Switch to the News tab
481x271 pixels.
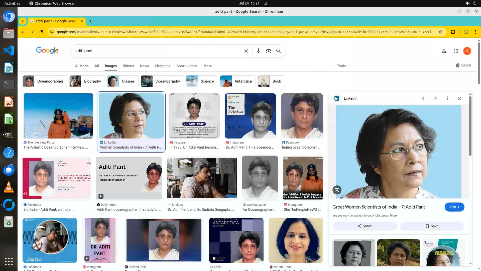click(x=144, y=66)
